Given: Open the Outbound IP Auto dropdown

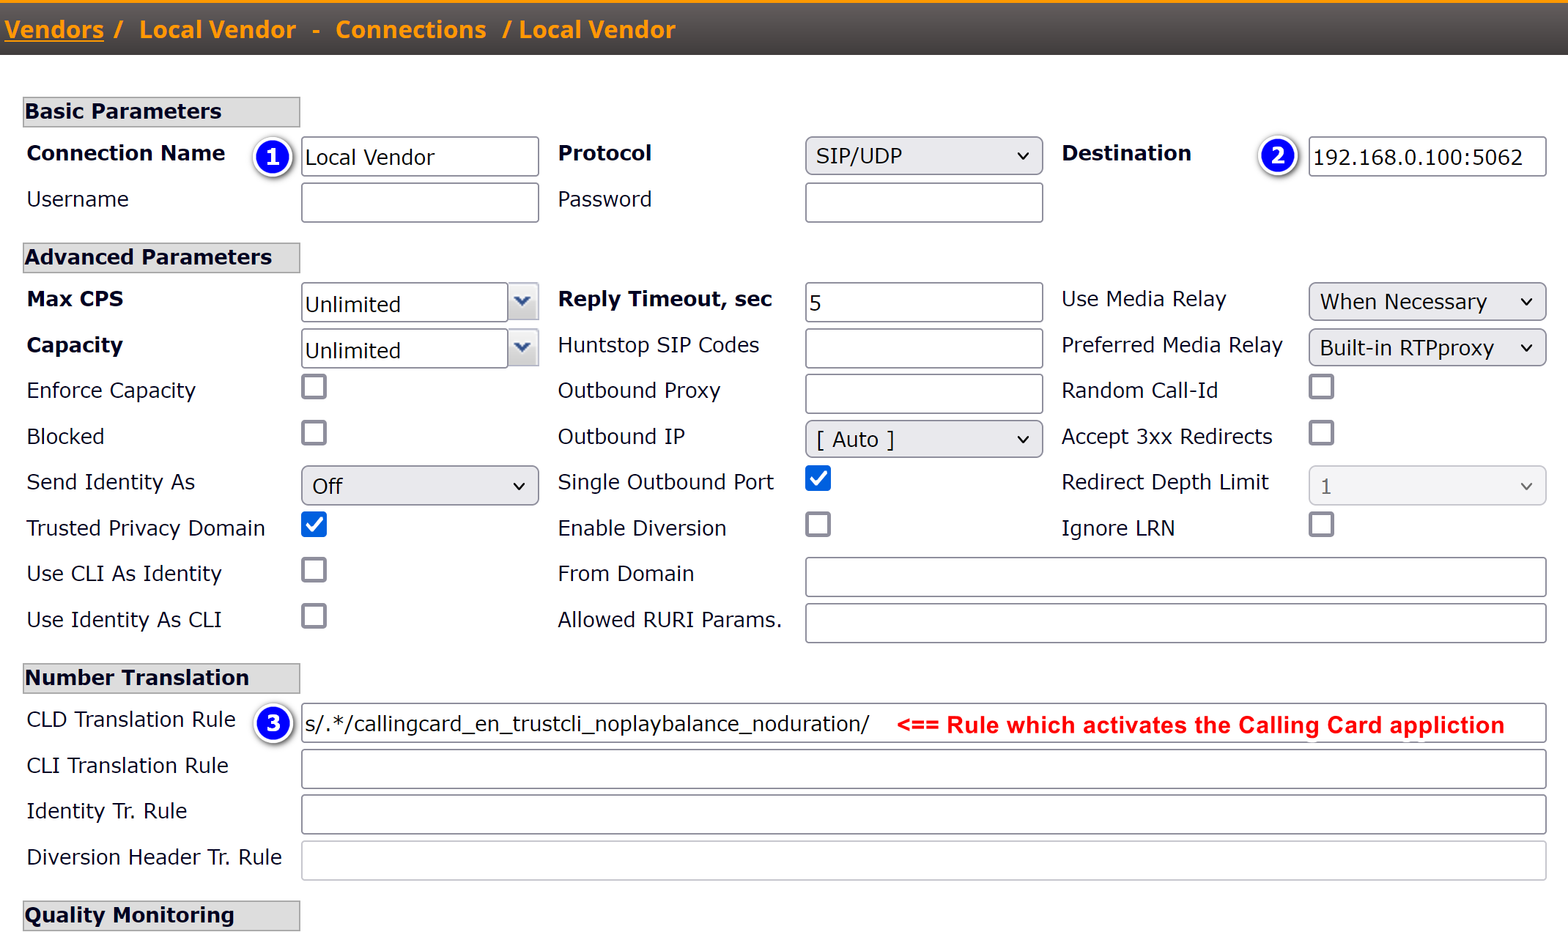Looking at the screenshot, I should [923, 439].
